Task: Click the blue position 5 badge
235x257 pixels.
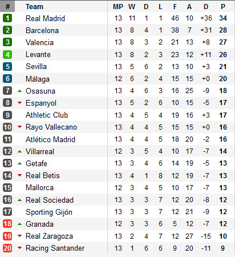Action: [7, 67]
